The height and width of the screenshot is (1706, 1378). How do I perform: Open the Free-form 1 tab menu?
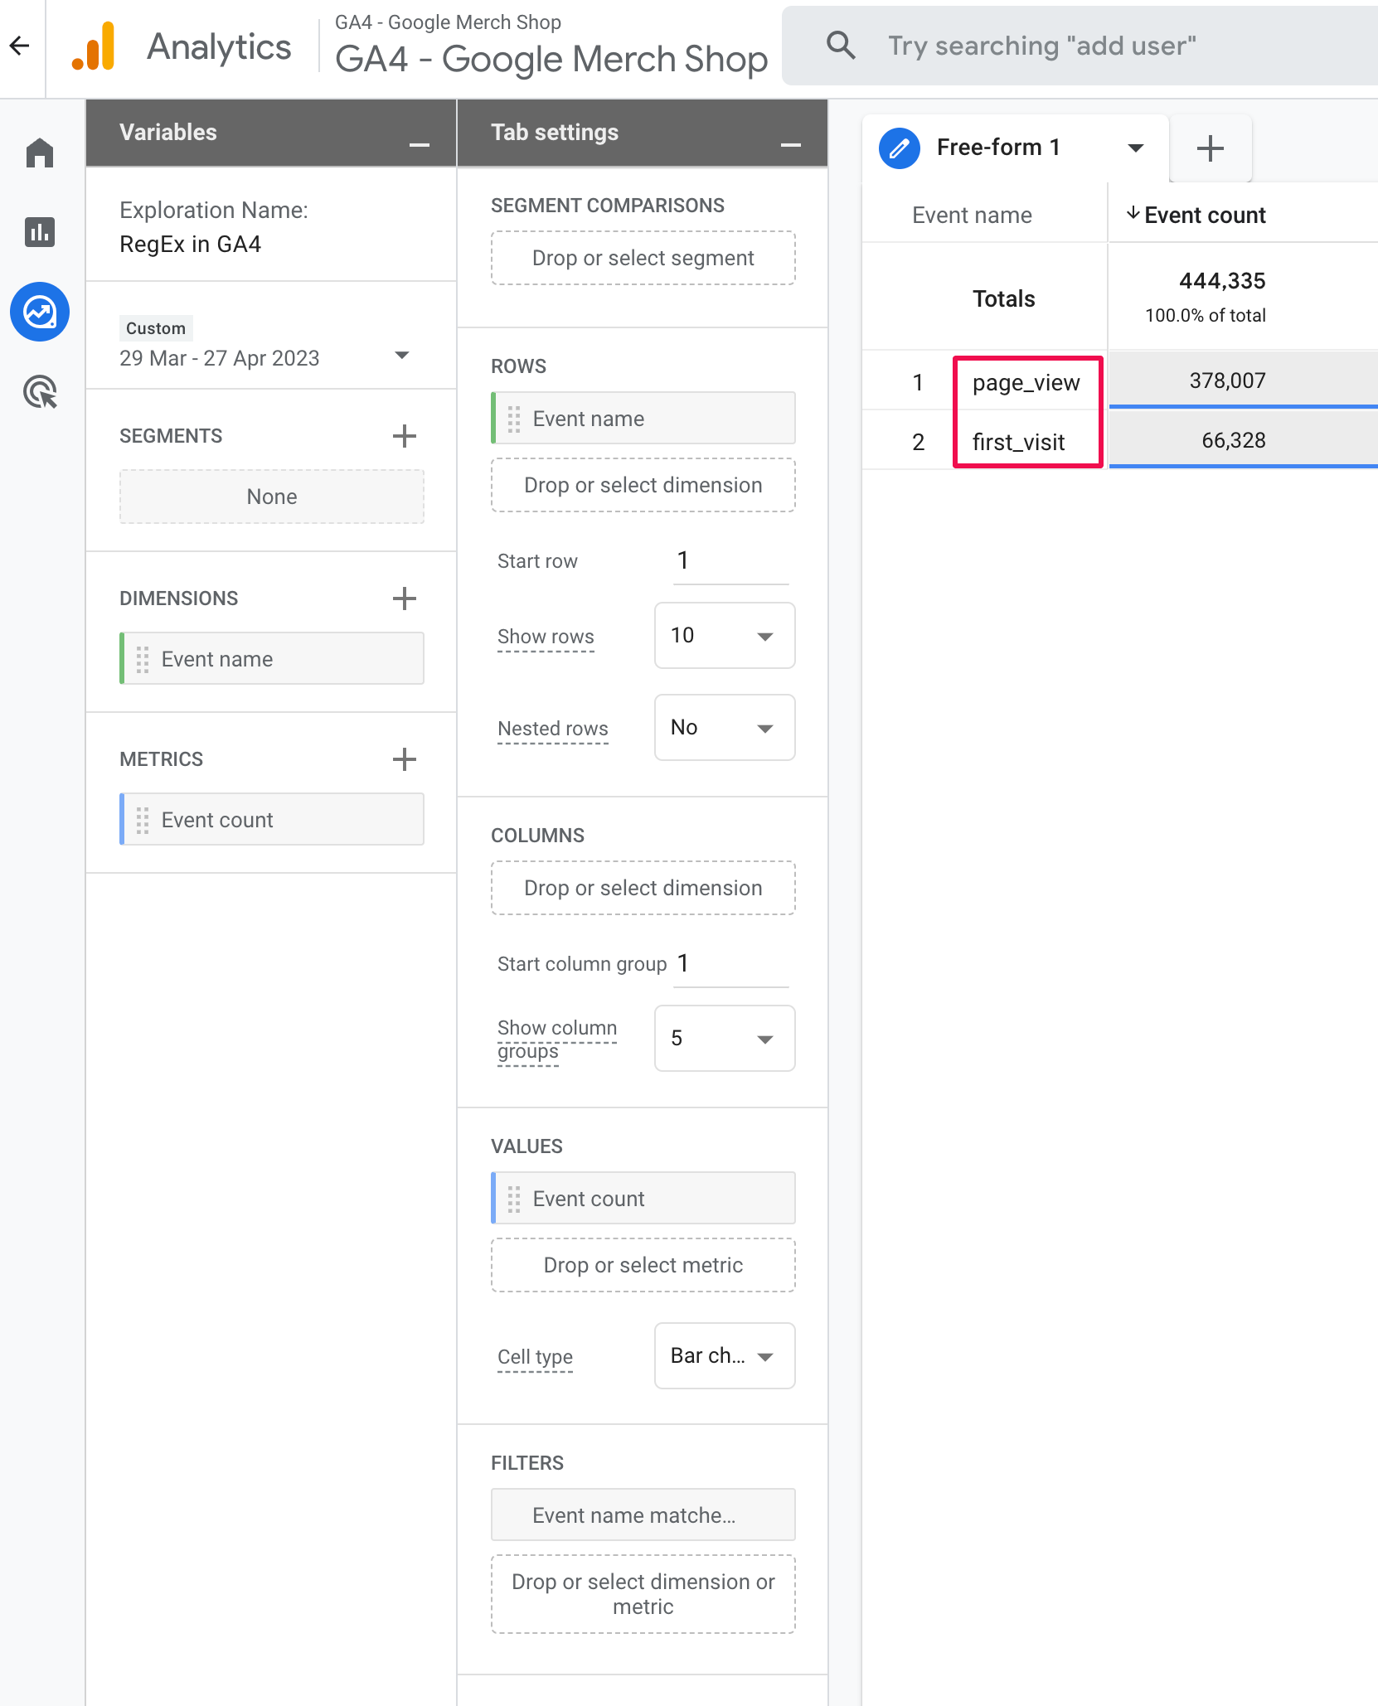(1135, 148)
